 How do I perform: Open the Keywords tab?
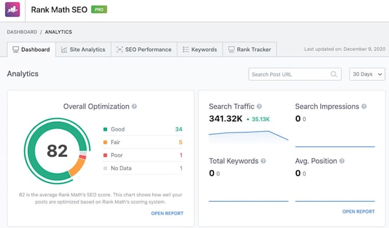coord(200,50)
